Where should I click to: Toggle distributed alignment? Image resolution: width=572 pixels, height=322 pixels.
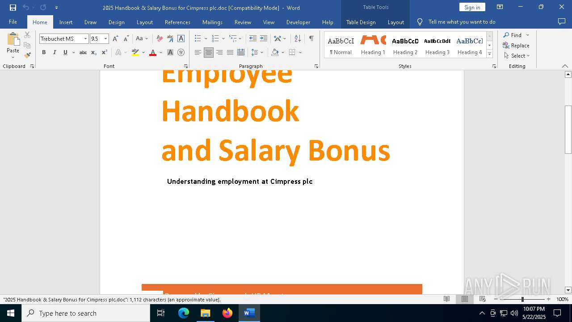coord(241,52)
